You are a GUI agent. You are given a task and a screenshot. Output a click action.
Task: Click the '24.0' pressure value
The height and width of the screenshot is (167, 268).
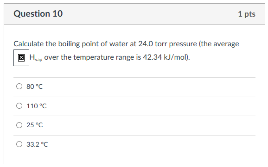(146, 44)
